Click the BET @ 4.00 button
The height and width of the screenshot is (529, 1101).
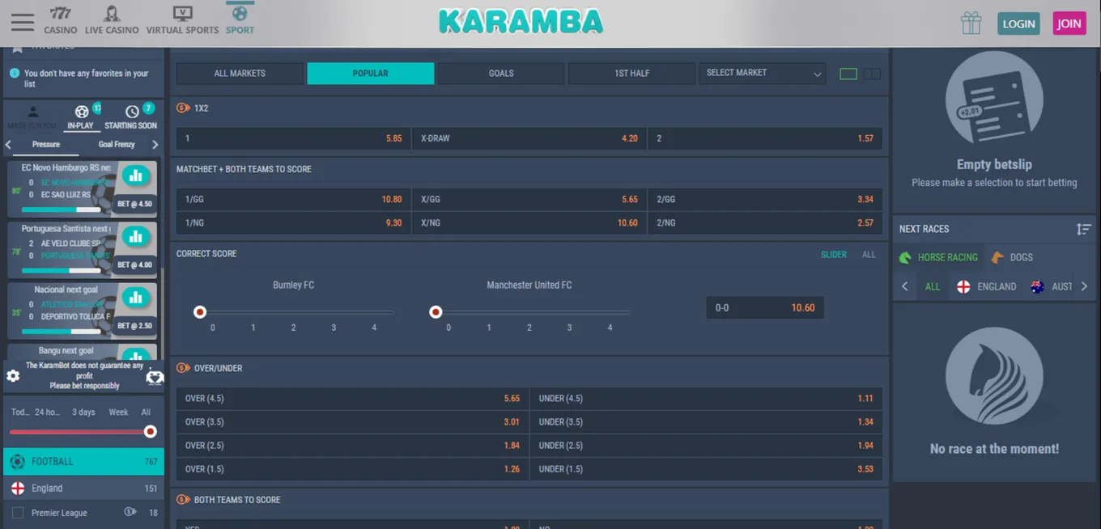tap(134, 264)
